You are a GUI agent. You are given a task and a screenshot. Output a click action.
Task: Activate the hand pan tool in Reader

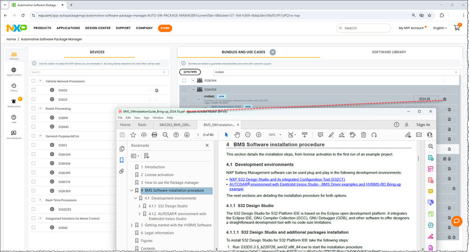pyautogui.click(x=237, y=135)
